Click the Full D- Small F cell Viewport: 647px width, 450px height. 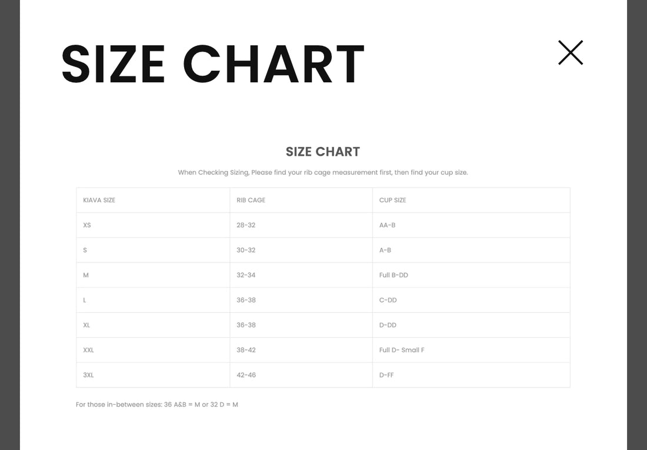click(402, 350)
